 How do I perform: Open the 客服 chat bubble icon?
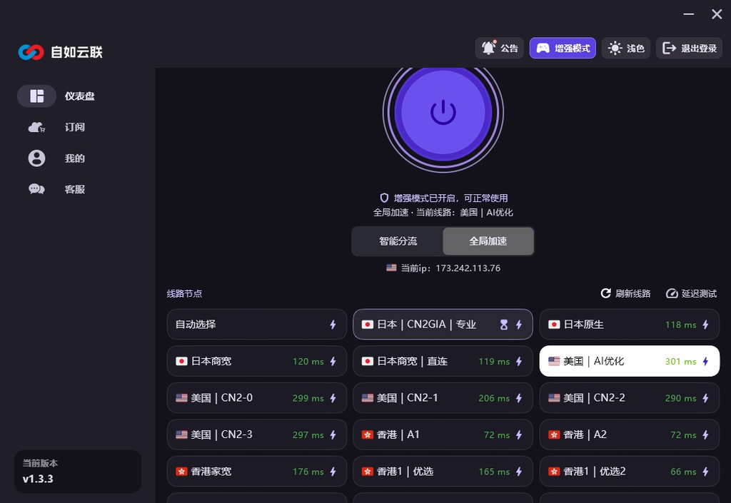coord(37,189)
